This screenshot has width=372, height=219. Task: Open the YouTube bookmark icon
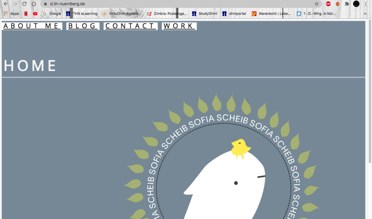tap(35, 14)
